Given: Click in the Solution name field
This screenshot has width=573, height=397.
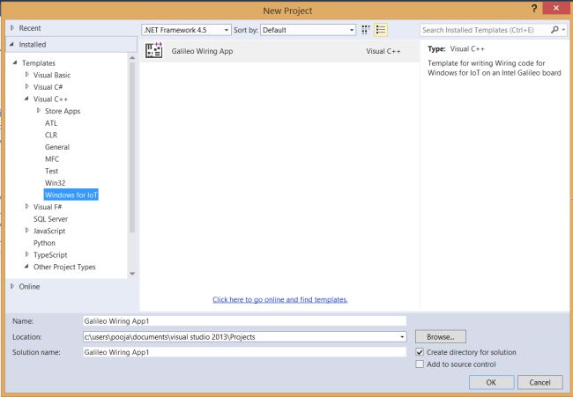Looking at the screenshot, I should tap(244, 352).
